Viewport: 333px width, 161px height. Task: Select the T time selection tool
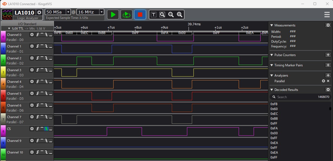pos(154,15)
